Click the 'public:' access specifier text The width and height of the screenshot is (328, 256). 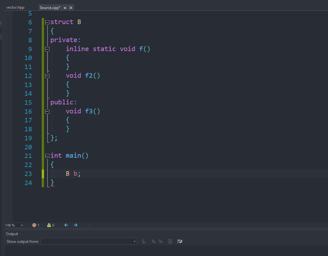(63, 102)
